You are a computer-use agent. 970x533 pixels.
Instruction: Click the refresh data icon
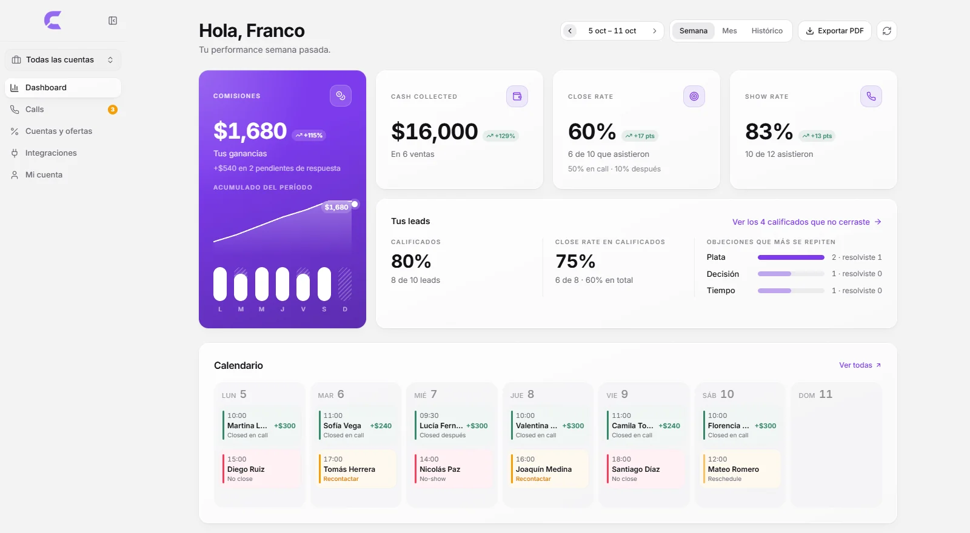pos(887,31)
